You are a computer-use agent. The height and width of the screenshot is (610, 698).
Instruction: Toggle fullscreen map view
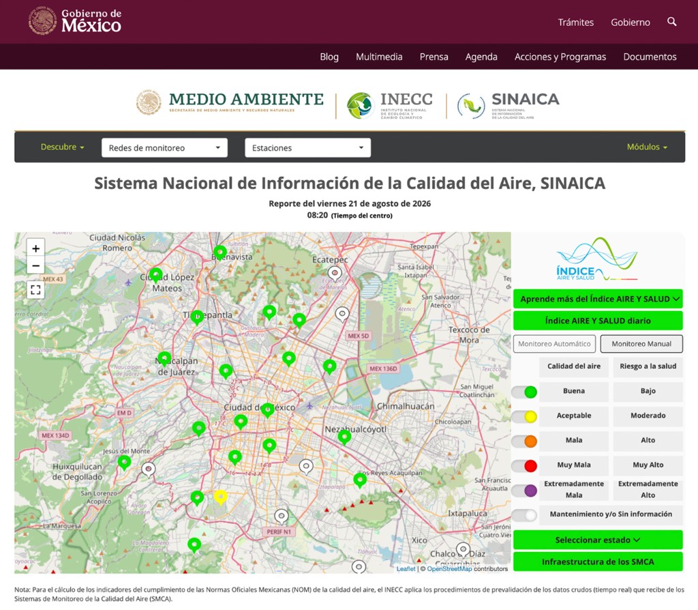(35, 290)
